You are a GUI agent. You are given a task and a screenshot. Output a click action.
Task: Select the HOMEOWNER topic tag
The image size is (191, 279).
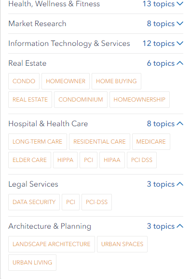[66, 81]
